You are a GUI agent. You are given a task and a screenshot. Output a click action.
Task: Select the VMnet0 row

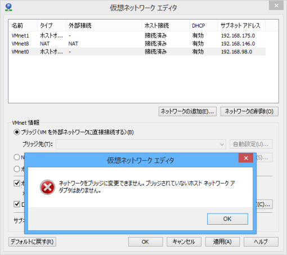click(x=138, y=52)
